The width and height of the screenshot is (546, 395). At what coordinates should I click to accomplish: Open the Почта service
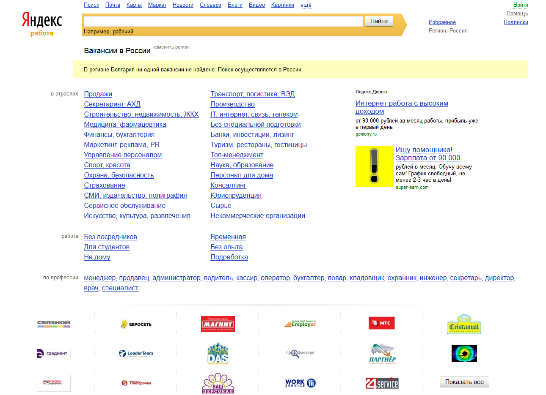coord(113,5)
